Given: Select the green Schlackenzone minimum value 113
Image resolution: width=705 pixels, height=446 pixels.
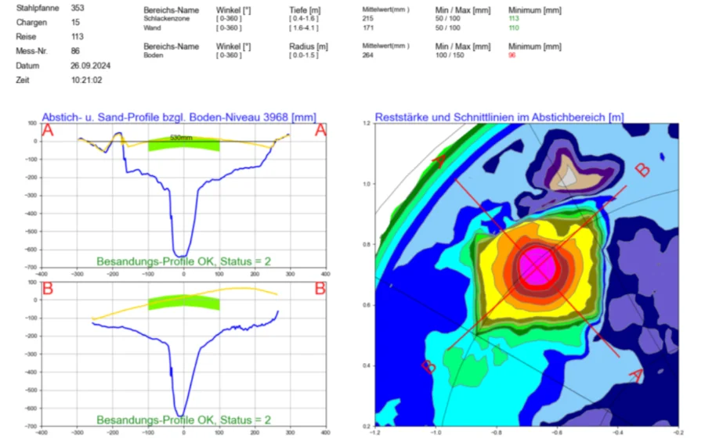Looking at the screenshot, I should click(514, 17).
